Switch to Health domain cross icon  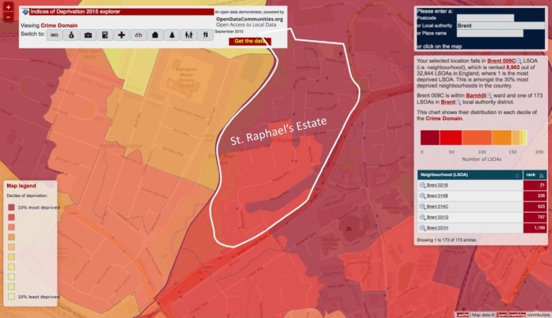click(122, 35)
